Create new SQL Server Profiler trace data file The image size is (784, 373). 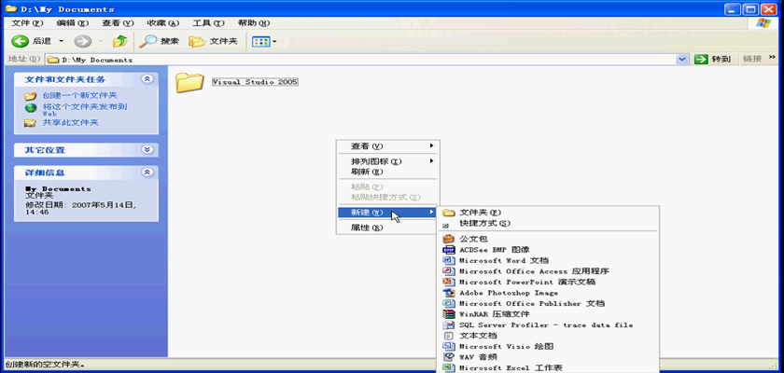(549, 325)
